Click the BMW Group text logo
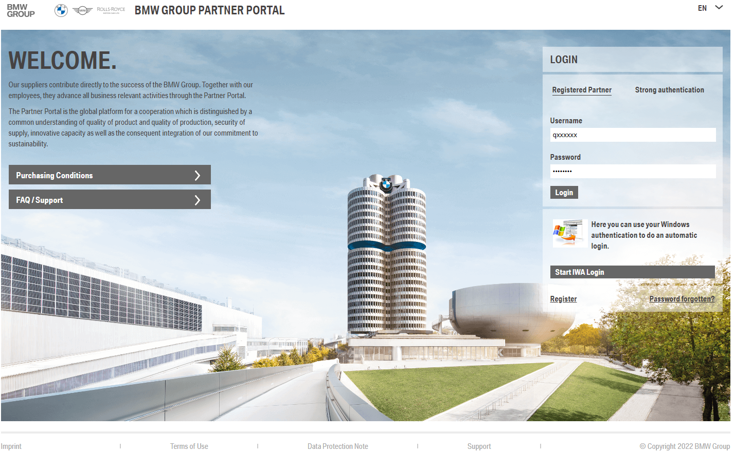 21,11
